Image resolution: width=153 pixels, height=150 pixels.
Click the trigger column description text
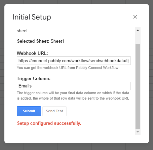click(73, 96)
